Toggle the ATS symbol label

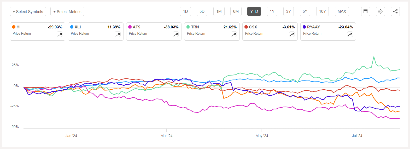click(136, 27)
